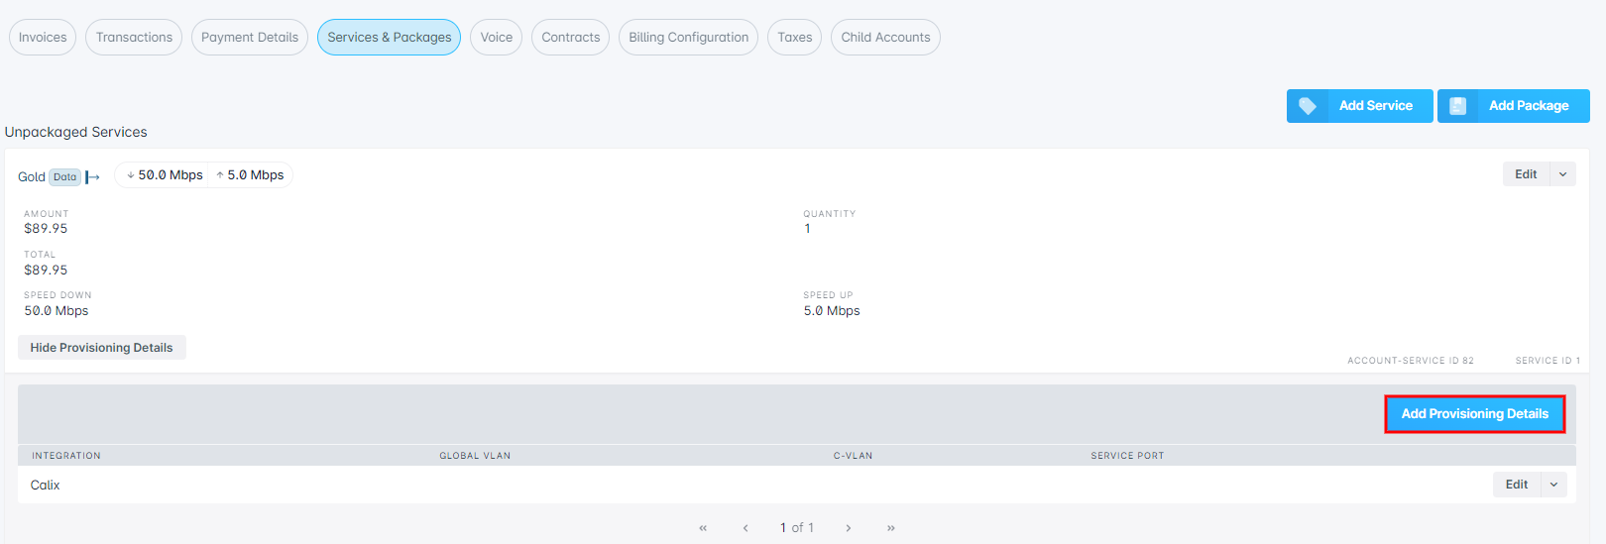Click the arrow icon beside Data badge

tap(93, 177)
